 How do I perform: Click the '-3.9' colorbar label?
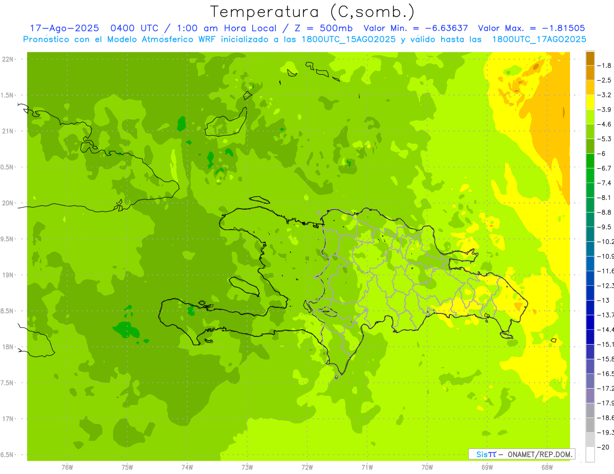point(604,109)
